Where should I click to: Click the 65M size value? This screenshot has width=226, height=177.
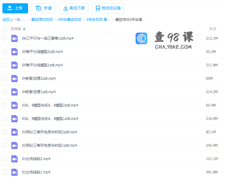(209, 79)
